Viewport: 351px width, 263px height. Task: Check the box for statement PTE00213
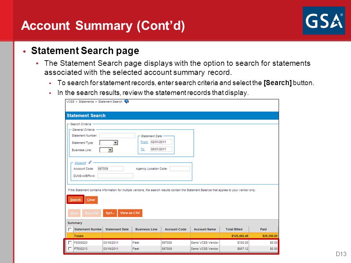pos(70,248)
